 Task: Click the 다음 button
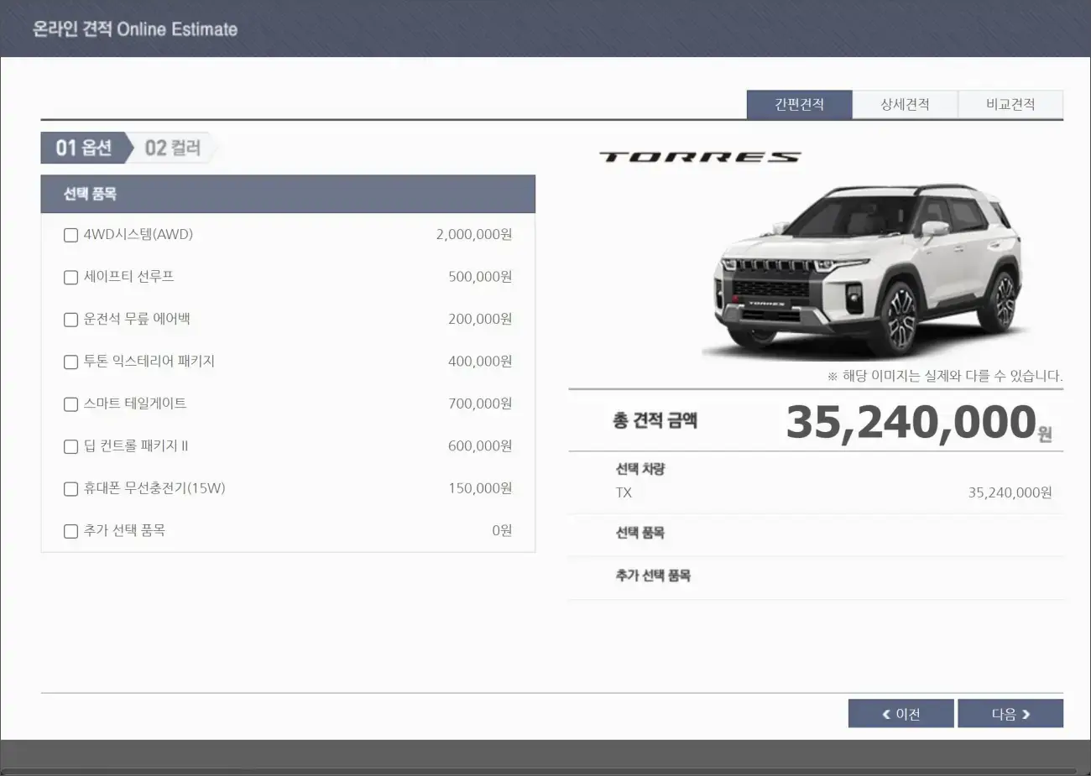point(1010,714)
